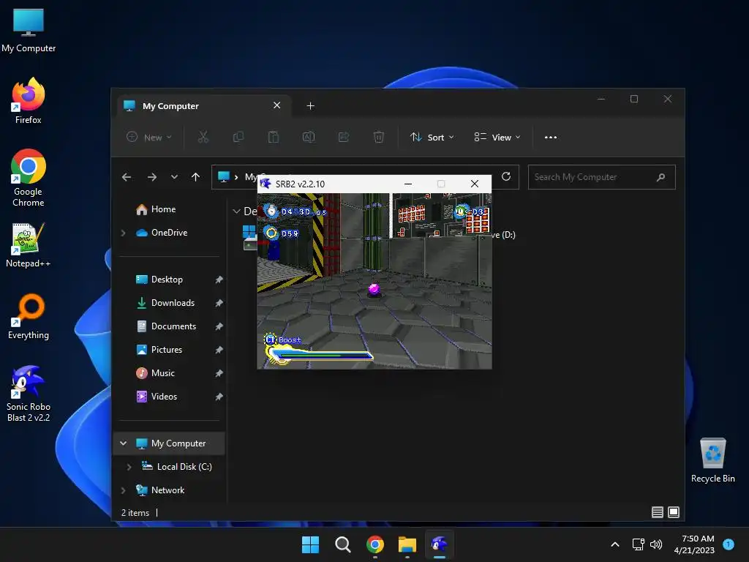Add a new Explorer tab
The image size is (749, 562).
(x=310, y=105)
